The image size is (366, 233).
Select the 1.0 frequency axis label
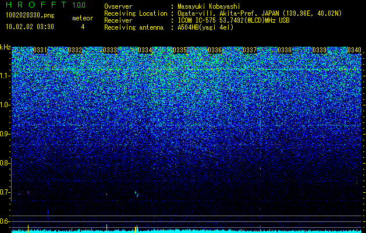(x=5, y=105)
